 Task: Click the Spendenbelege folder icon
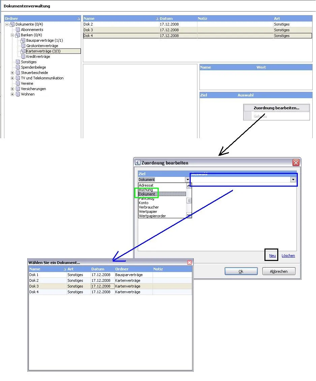click(x=18, y=67)
